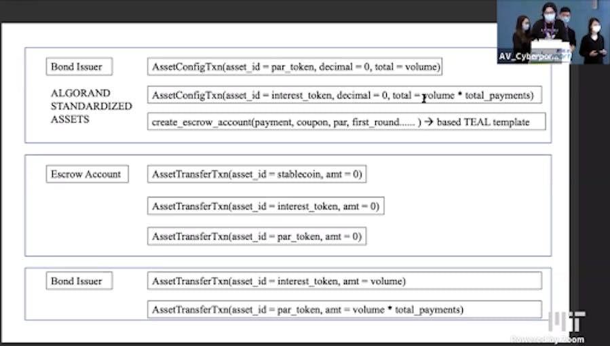Click AssetTransferTxn interest_token amt = 0 box
610x346 pixels.
(x=266, y=206)
